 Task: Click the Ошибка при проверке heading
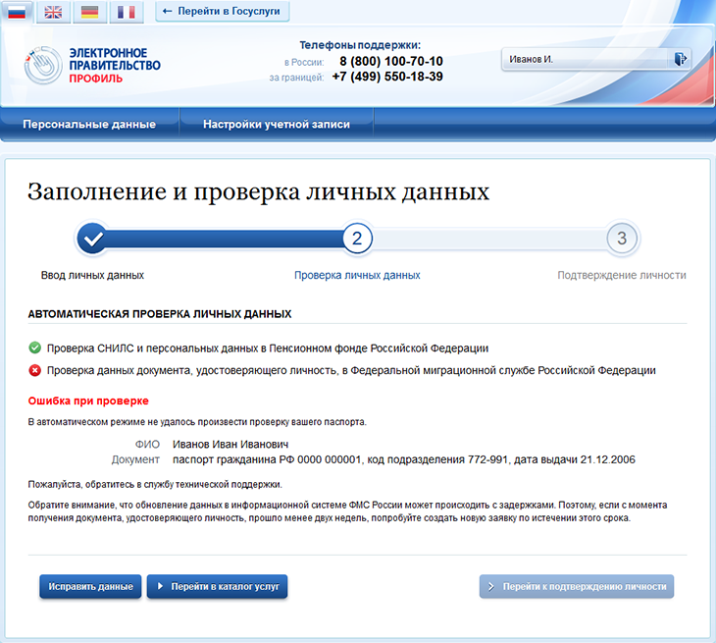(88, 401)
